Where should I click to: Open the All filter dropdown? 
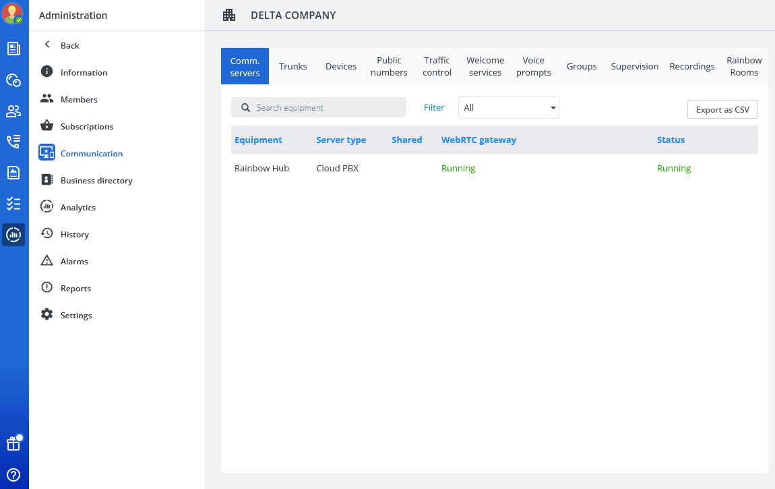(x=508, y=108)
